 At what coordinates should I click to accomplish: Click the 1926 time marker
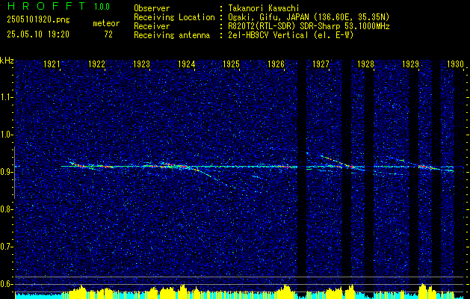coord(276,64)
